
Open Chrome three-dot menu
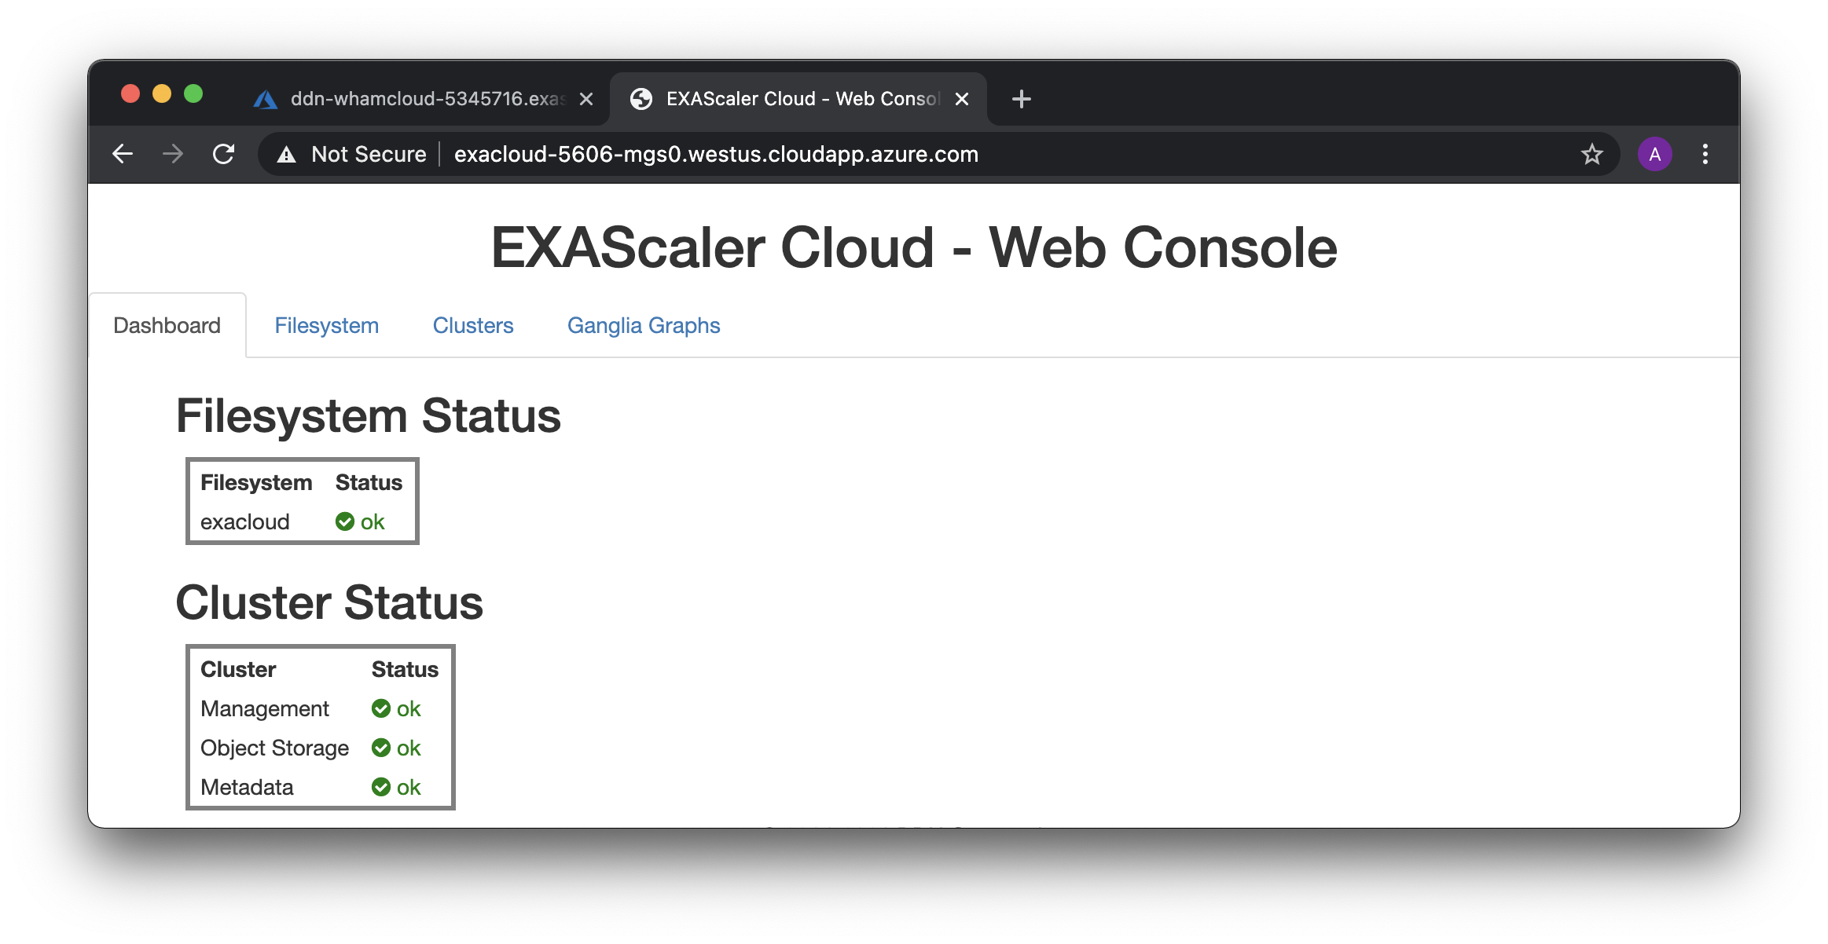(x=1705, y=154)
